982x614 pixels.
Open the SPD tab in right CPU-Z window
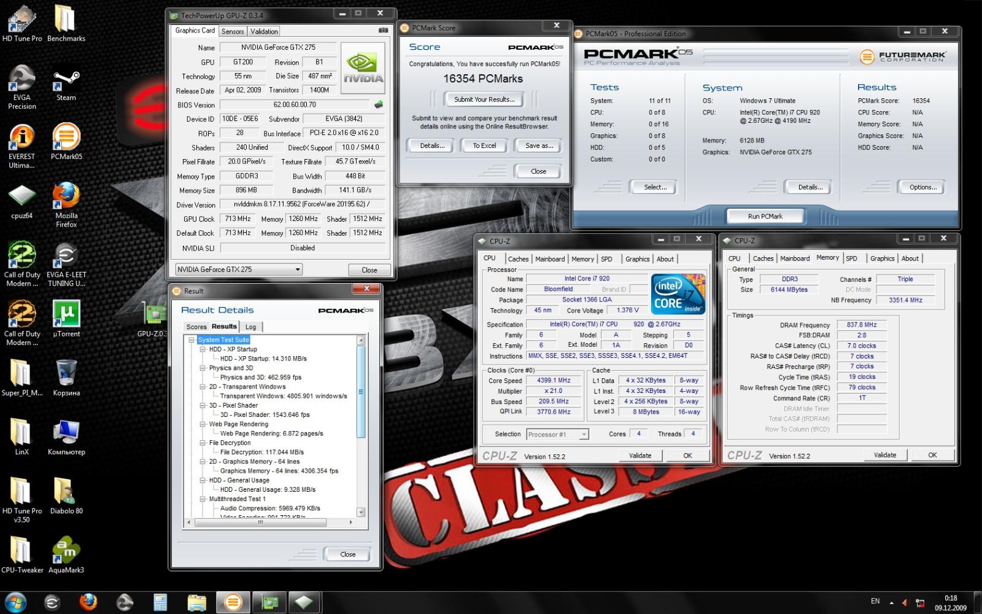[851, 258]
